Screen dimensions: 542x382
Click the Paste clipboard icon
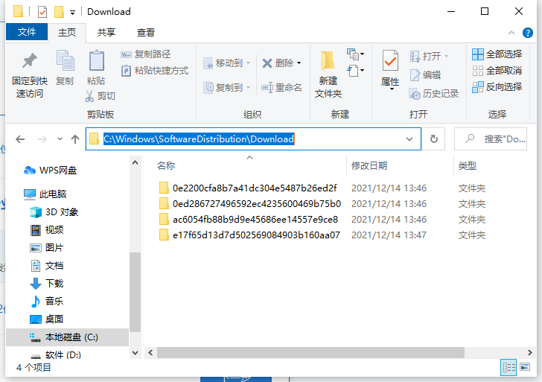(96, 62)
